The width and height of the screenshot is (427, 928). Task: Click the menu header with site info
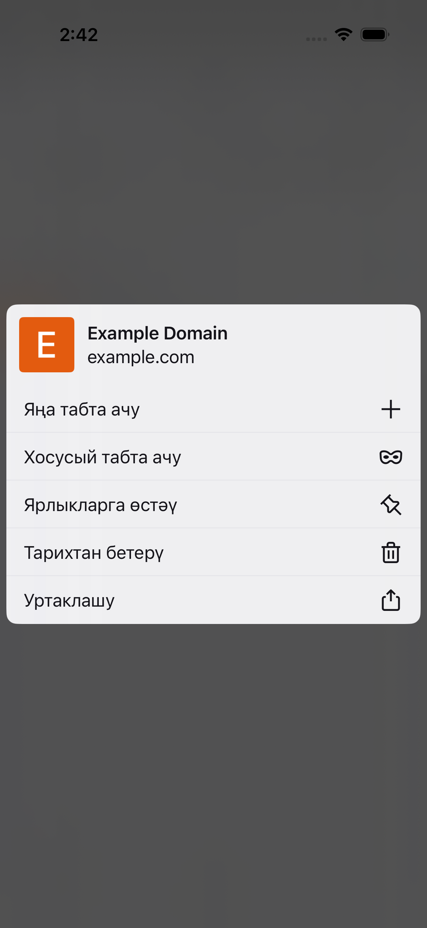[213, 345]
